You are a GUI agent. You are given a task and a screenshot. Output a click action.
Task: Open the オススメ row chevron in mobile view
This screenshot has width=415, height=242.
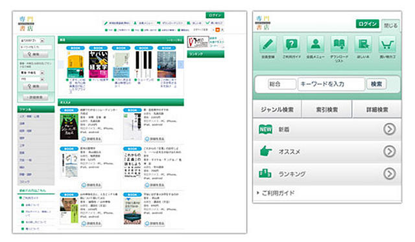point(389,151)
